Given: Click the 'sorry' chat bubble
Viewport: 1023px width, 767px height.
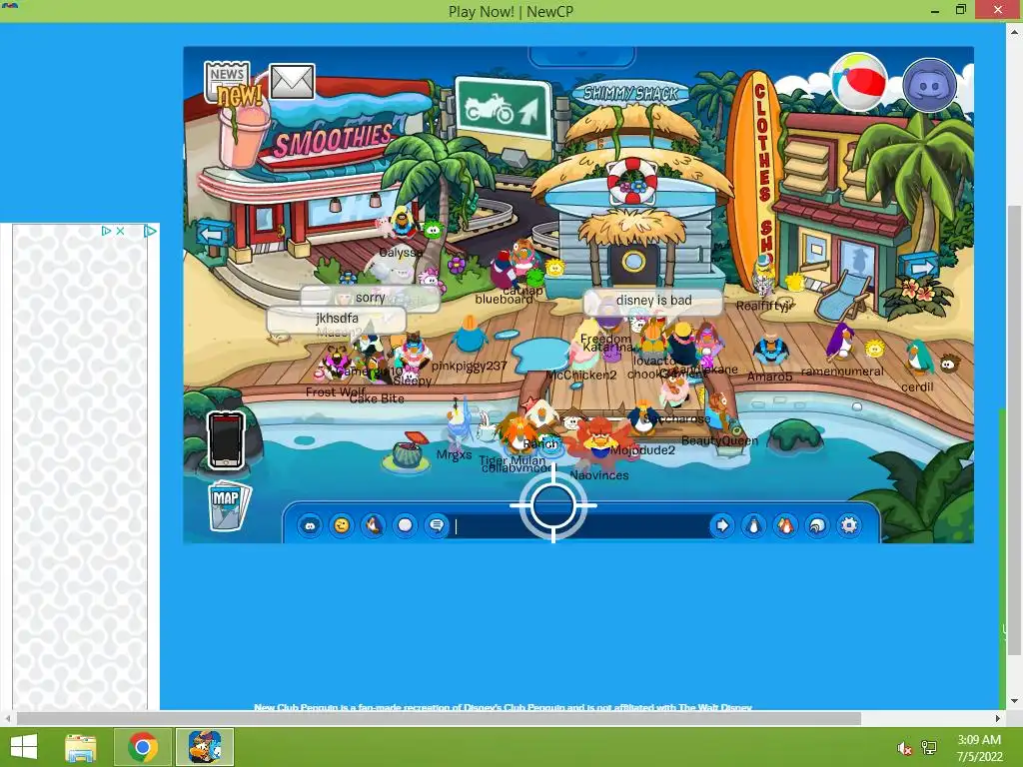Looking at the screenshot, I should tap(370, 298).
